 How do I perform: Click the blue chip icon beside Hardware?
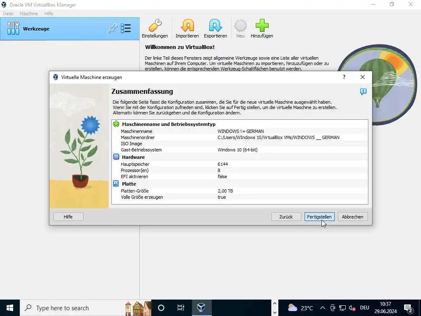pyautogui.click(x=116, y=157)
